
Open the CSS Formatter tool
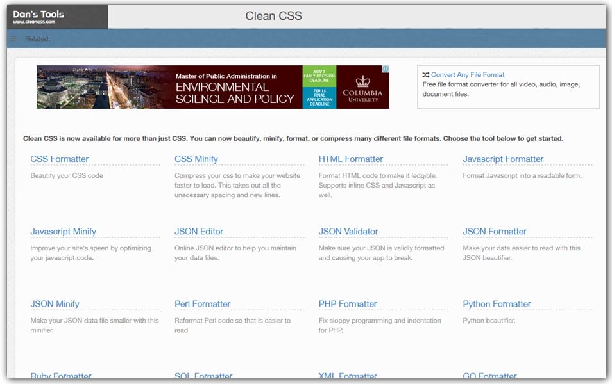[x=60, y=159]
